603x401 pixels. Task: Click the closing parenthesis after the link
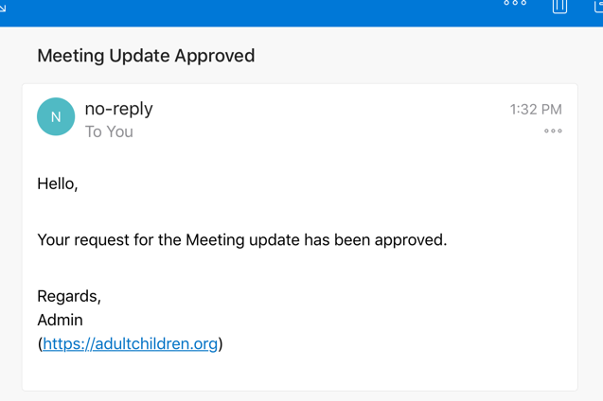pos(221,343)
